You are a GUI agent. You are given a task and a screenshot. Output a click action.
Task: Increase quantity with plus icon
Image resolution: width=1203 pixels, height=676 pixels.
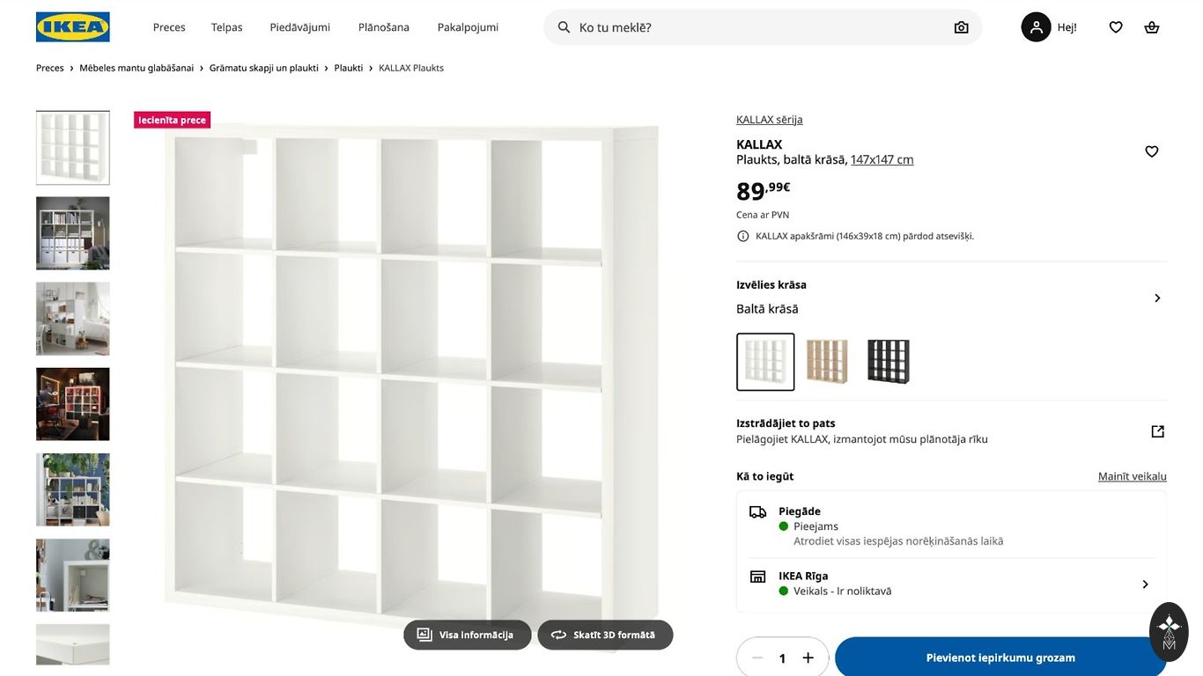pyautogui.click(x=808, y=658)
